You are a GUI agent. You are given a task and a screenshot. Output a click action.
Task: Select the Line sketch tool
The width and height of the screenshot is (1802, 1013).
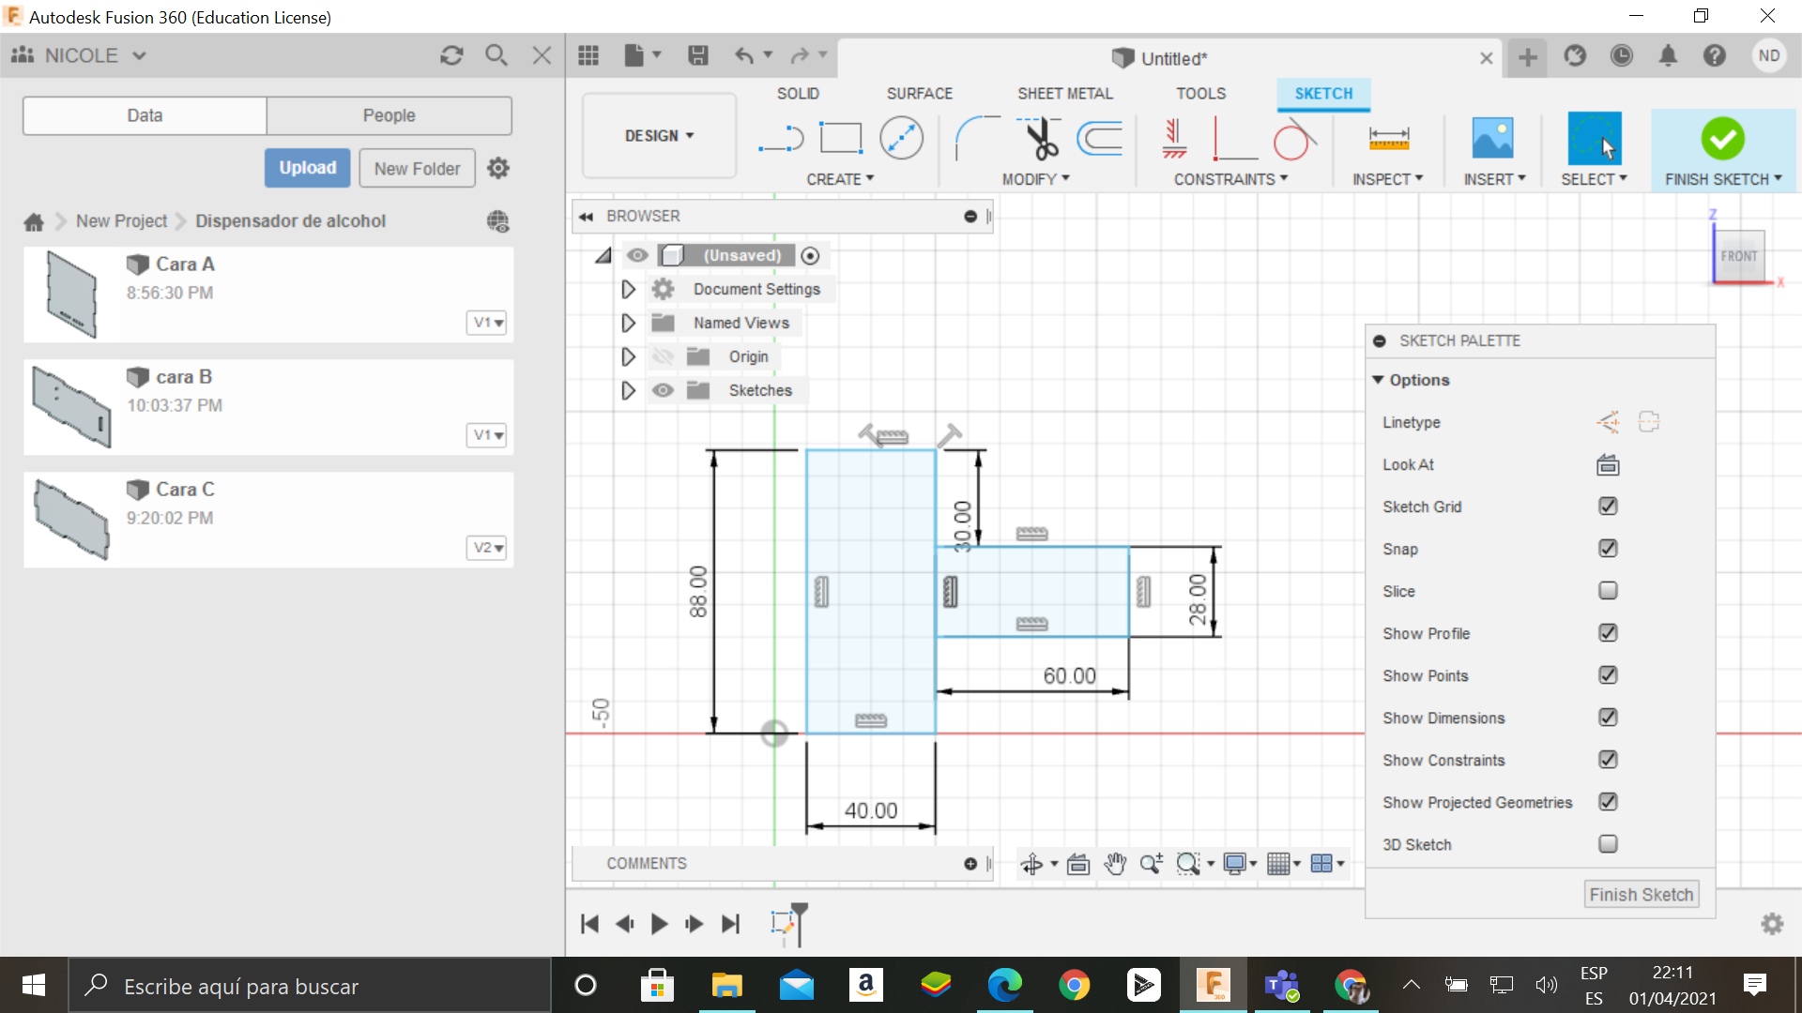tap(781, 137)
